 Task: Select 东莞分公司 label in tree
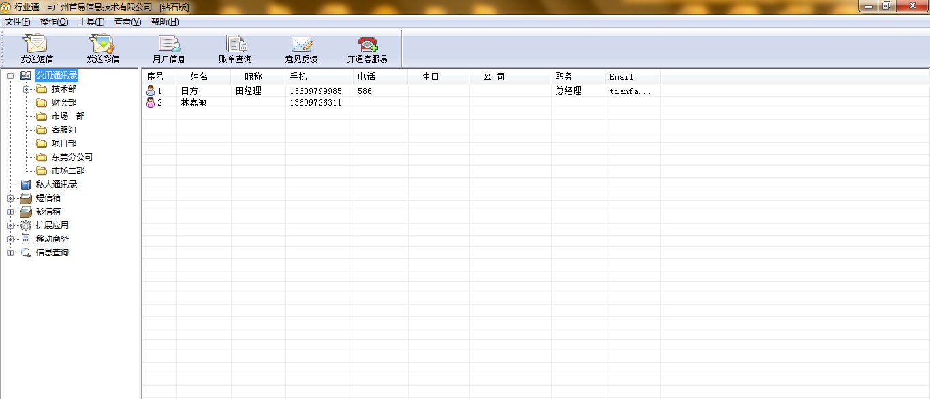tap(72, 157)
